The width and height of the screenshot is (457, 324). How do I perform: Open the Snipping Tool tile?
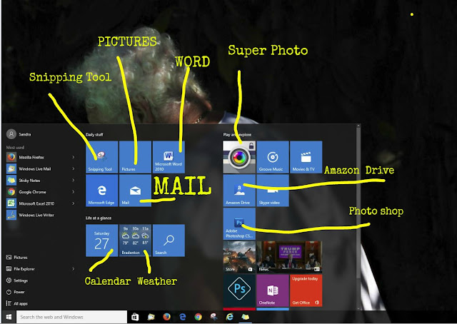pyautogui.click(x=101, y=157)
